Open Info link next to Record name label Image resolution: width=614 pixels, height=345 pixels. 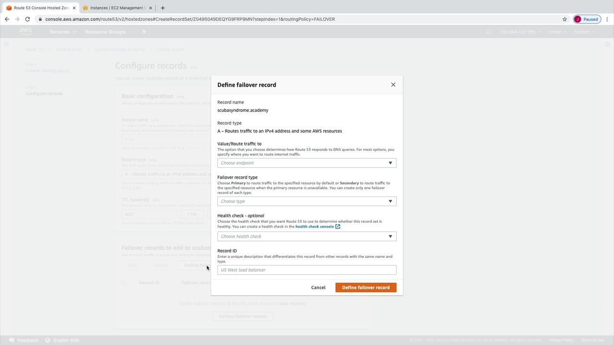155,120
